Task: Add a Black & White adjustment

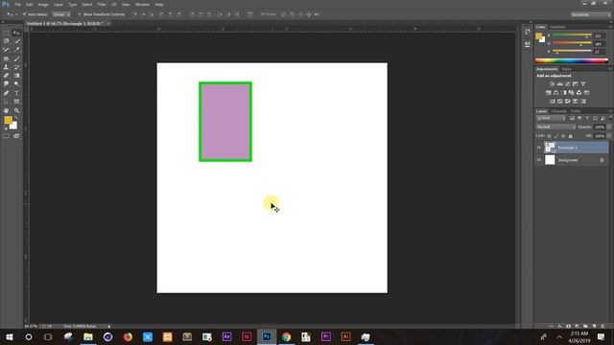Action: click(x=564, y=93)
